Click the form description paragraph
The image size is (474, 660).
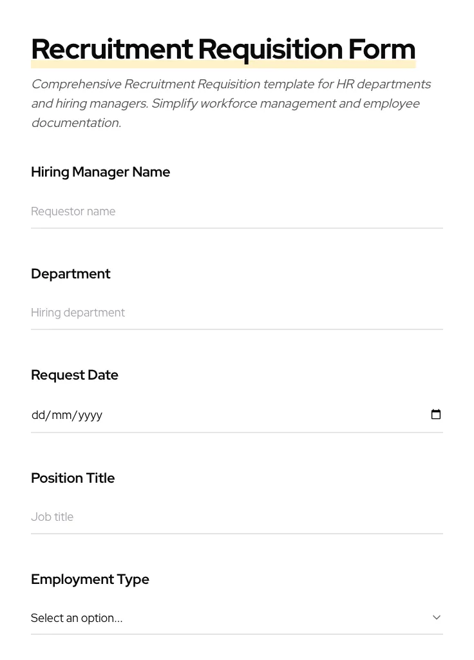pyautogui.click(x=231, y=103)
